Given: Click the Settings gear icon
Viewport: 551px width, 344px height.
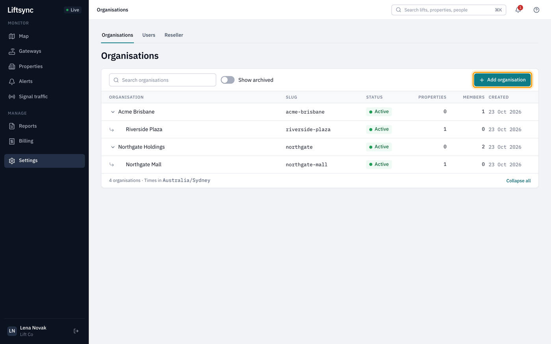Looking at the screenshot, I should (x=12, y=161).
